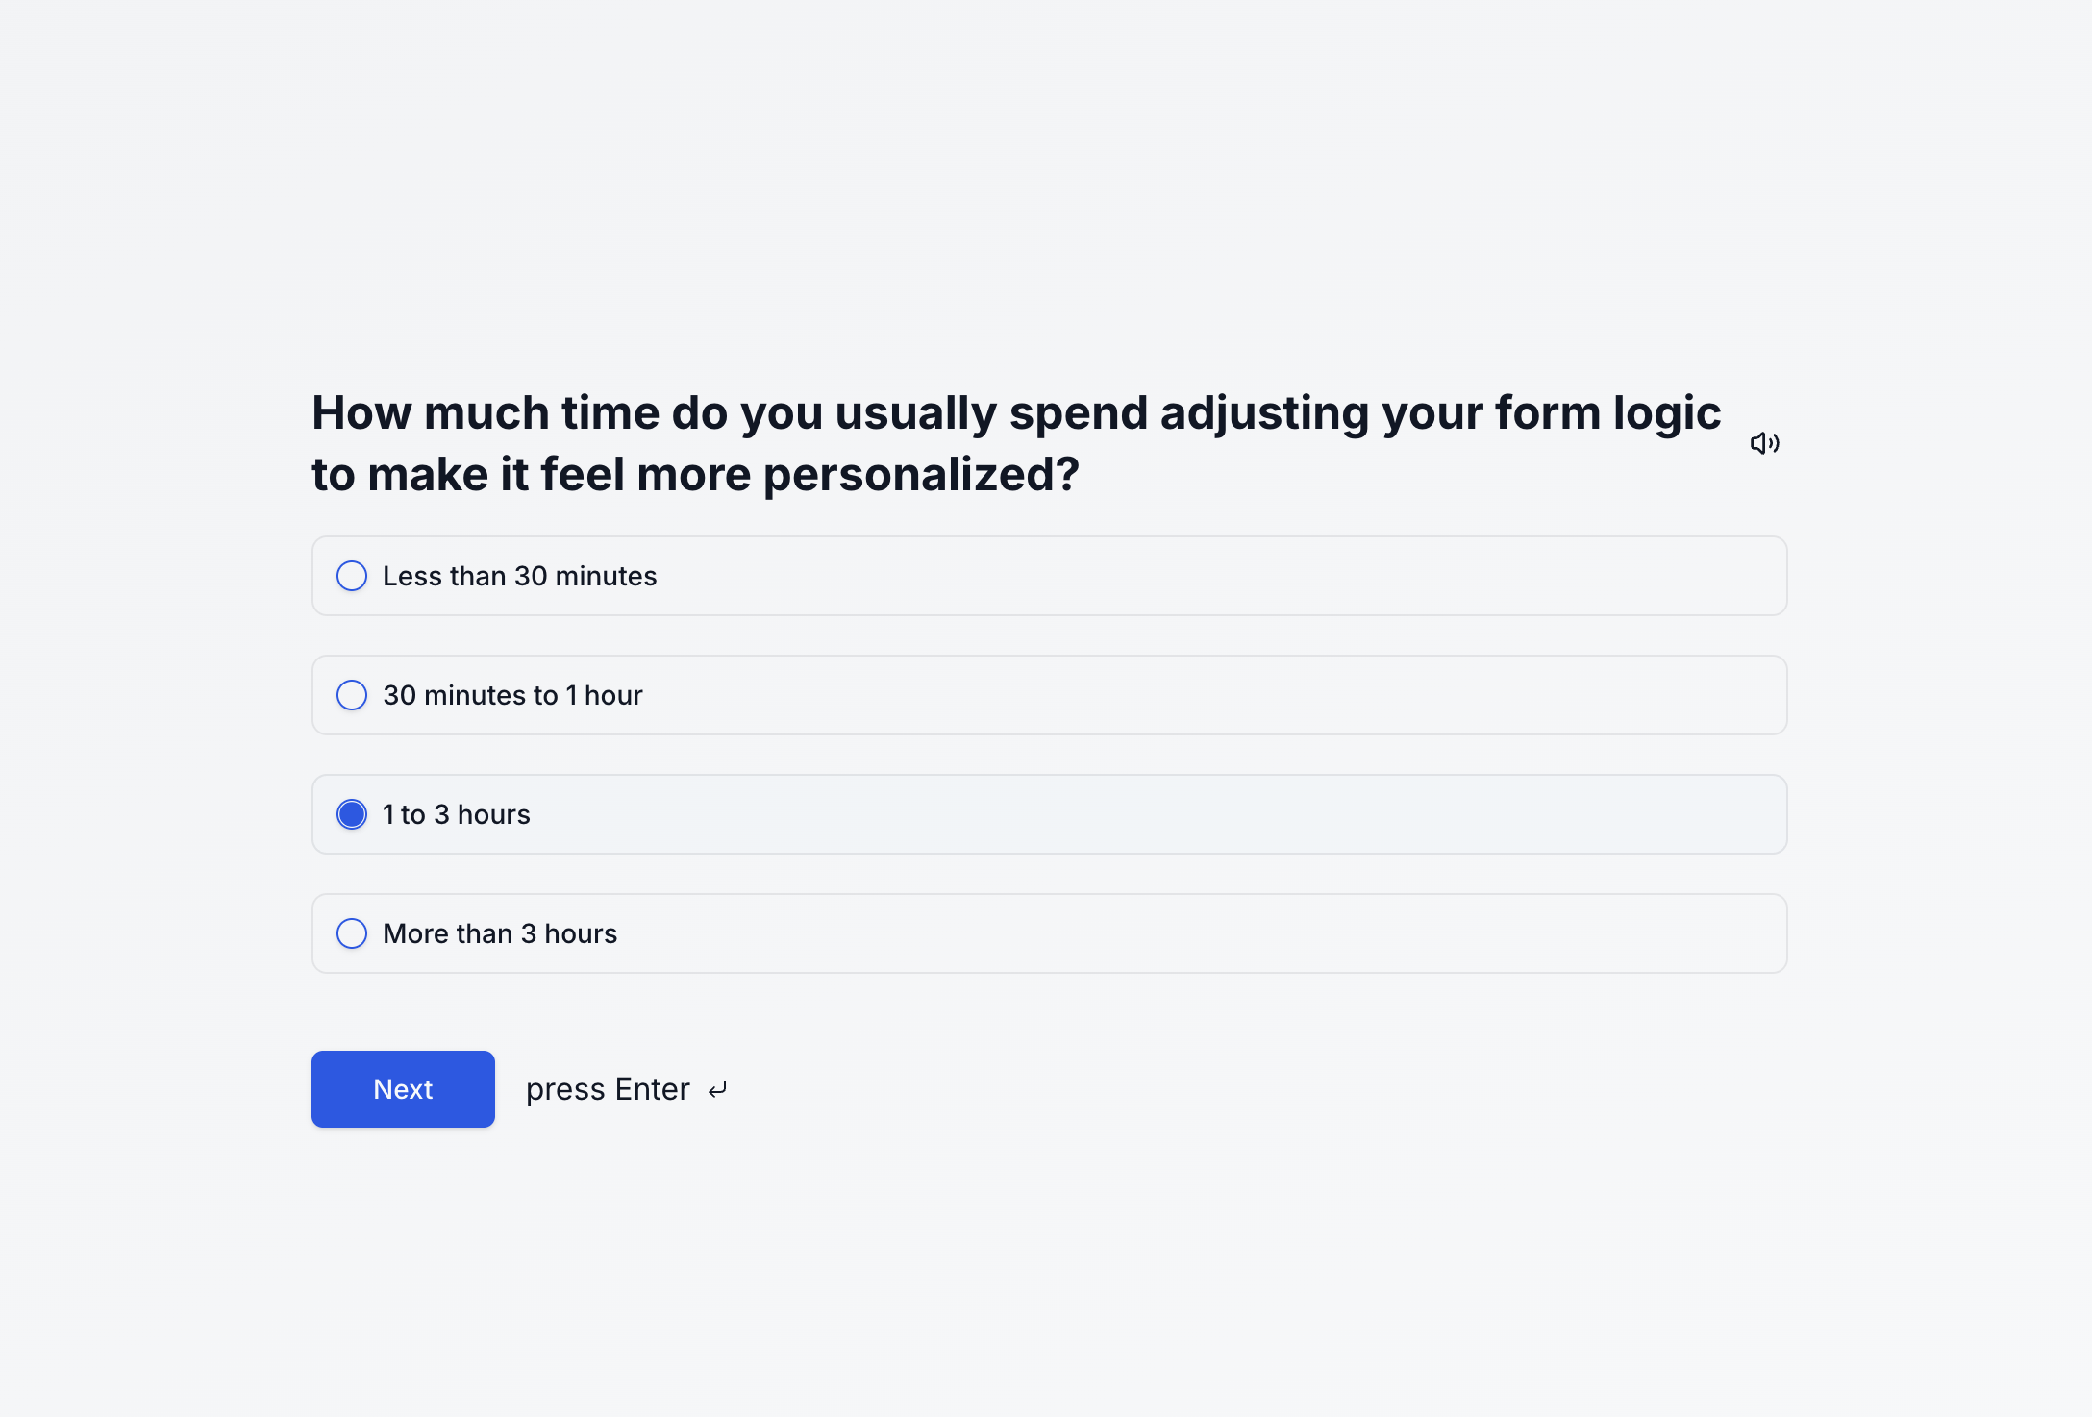Click the 'Less than 30 minutes' label text

[519, 576]
